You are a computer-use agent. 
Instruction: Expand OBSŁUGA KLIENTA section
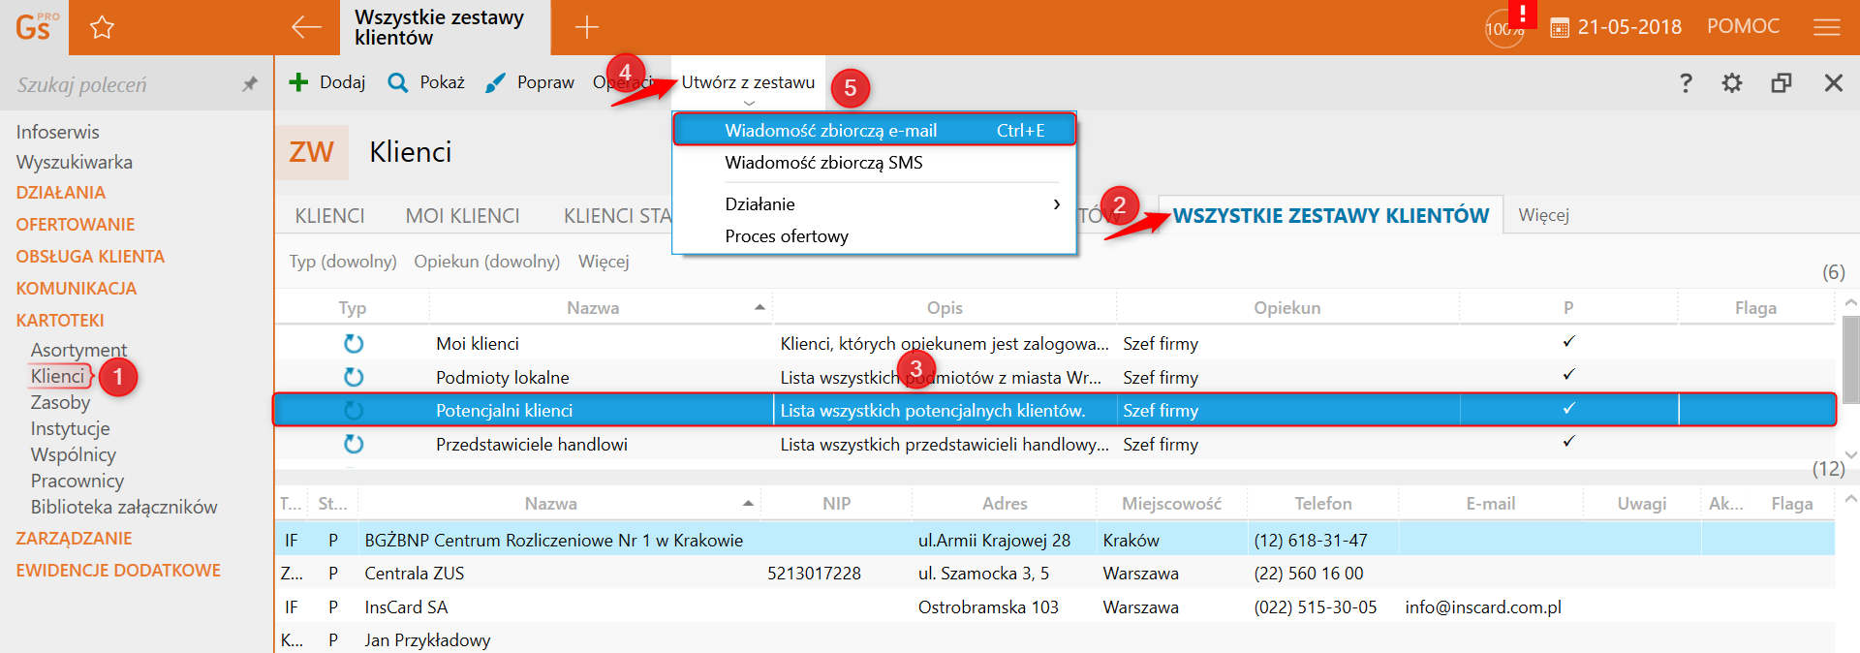point(90,257)
